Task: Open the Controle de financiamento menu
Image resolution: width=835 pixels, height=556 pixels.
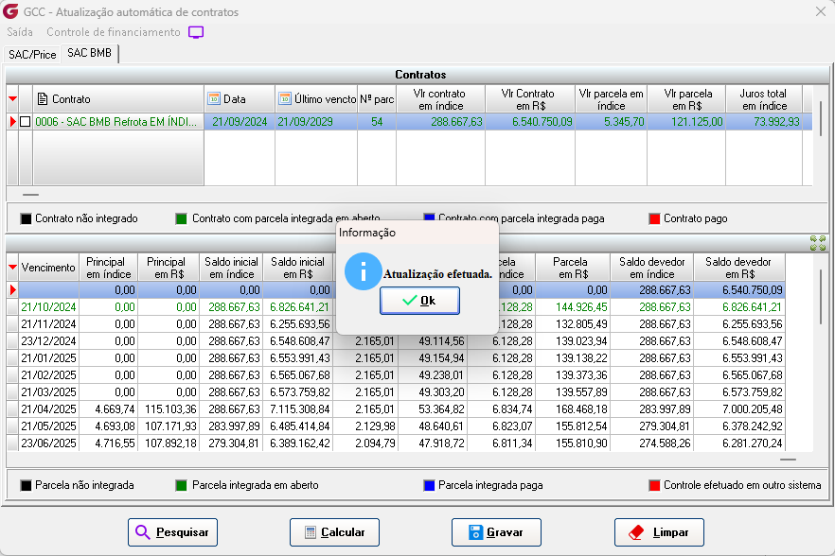Action: click(x=114, y=32)
